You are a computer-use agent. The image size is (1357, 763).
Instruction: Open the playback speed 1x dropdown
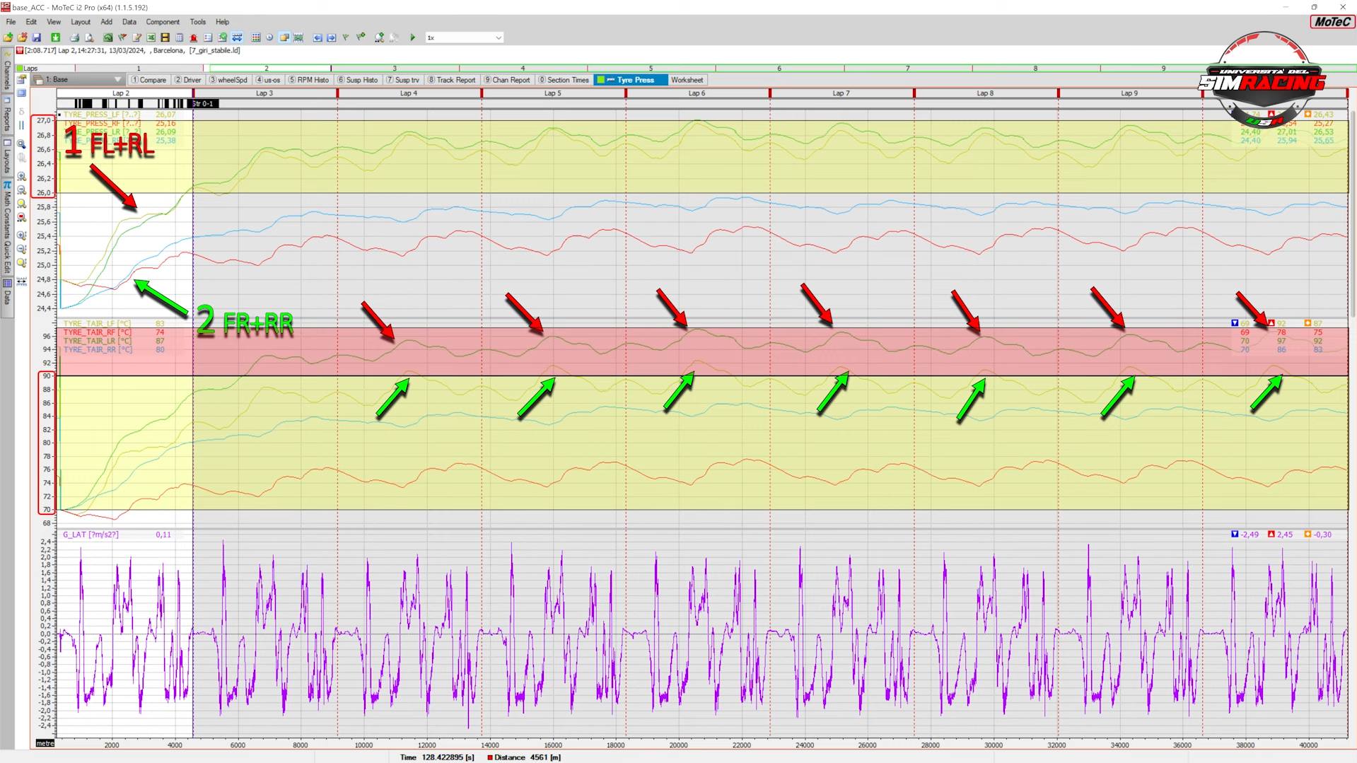[498, 37]
